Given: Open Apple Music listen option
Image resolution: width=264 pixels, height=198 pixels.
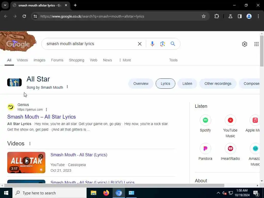Looking at the screenshot, I should 253,124.
